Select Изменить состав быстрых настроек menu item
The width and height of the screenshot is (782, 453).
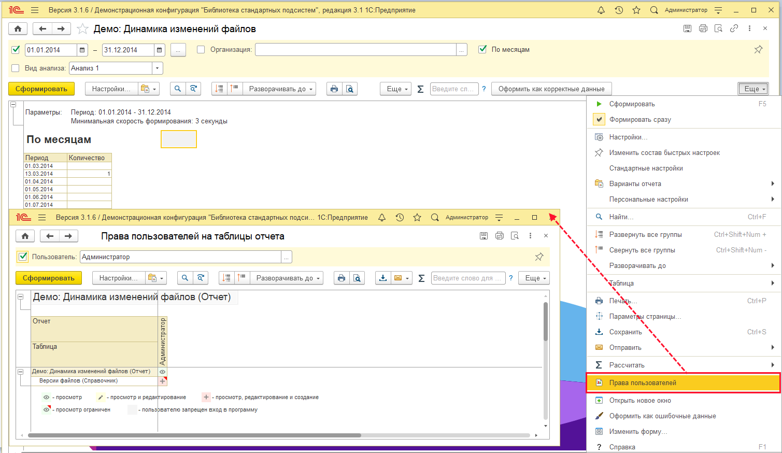pos(684,152)
